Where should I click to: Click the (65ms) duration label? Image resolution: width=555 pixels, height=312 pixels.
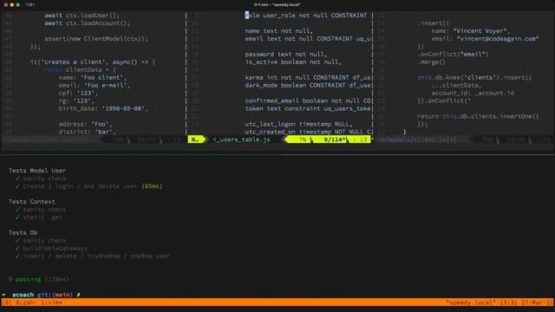tap(152, 186)
